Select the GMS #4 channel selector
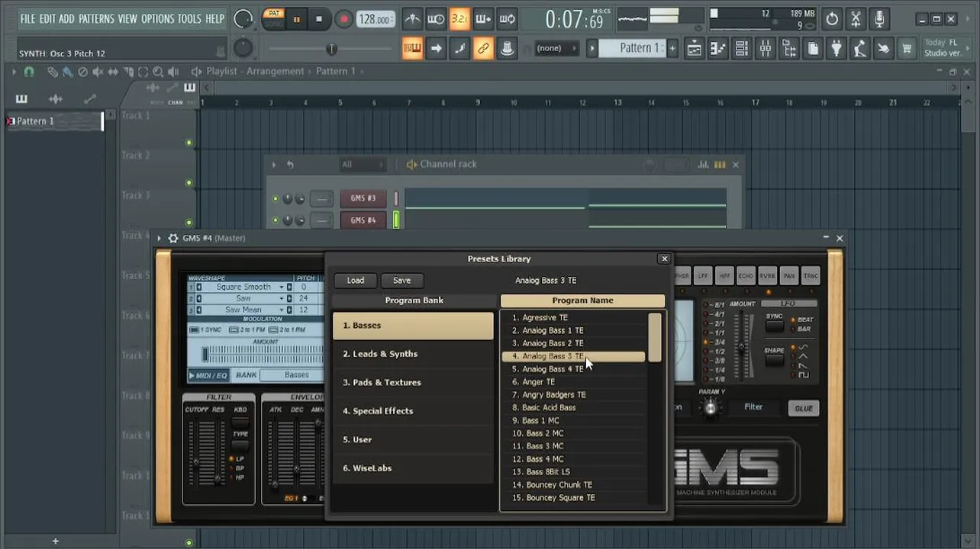Image resolution: width=980 pixels, height=549 pixels. (396, 220)
